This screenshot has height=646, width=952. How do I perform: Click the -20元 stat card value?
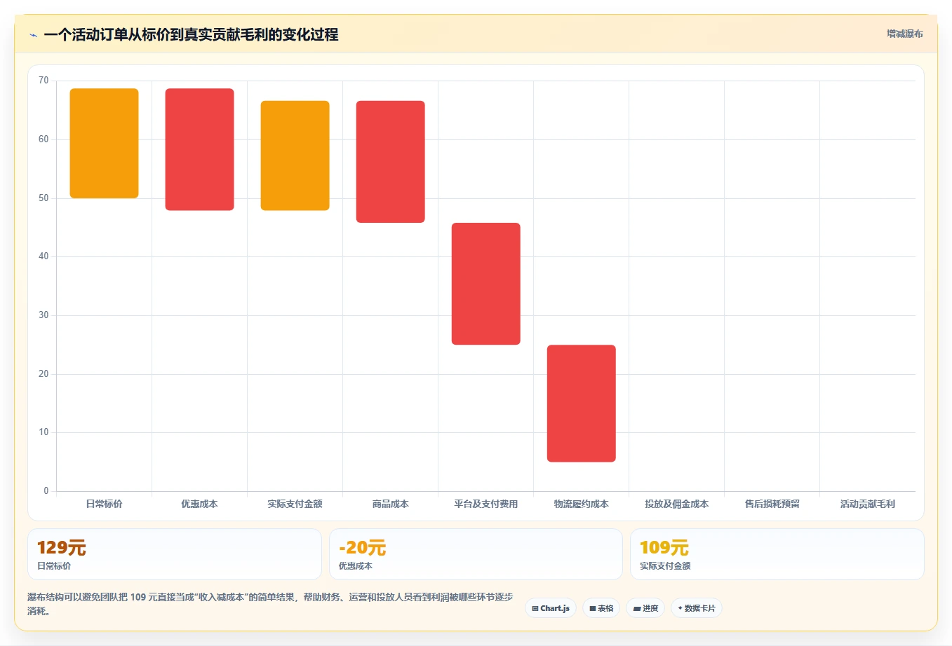tap(363, 548)
